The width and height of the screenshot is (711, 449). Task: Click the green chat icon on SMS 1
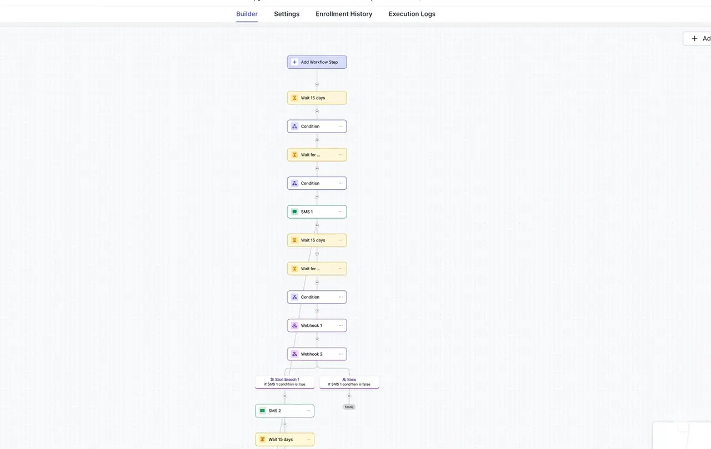point(294,212)
